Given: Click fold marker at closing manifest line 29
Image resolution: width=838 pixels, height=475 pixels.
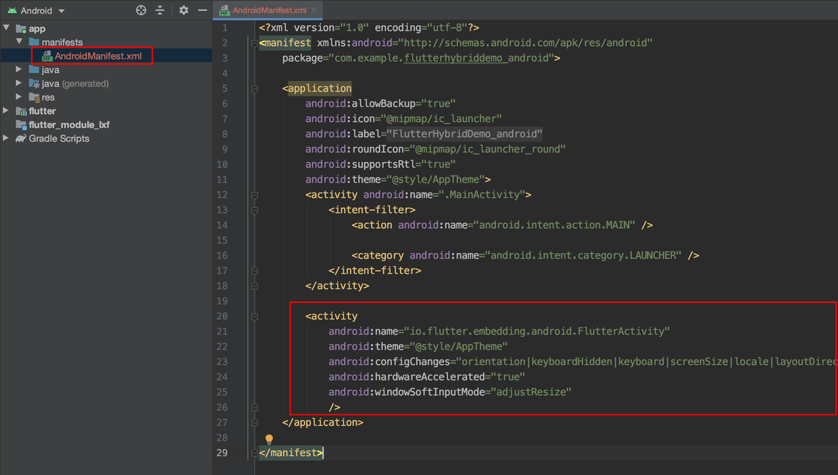Looking at the screenshot, I should click(x=255, y=453).
